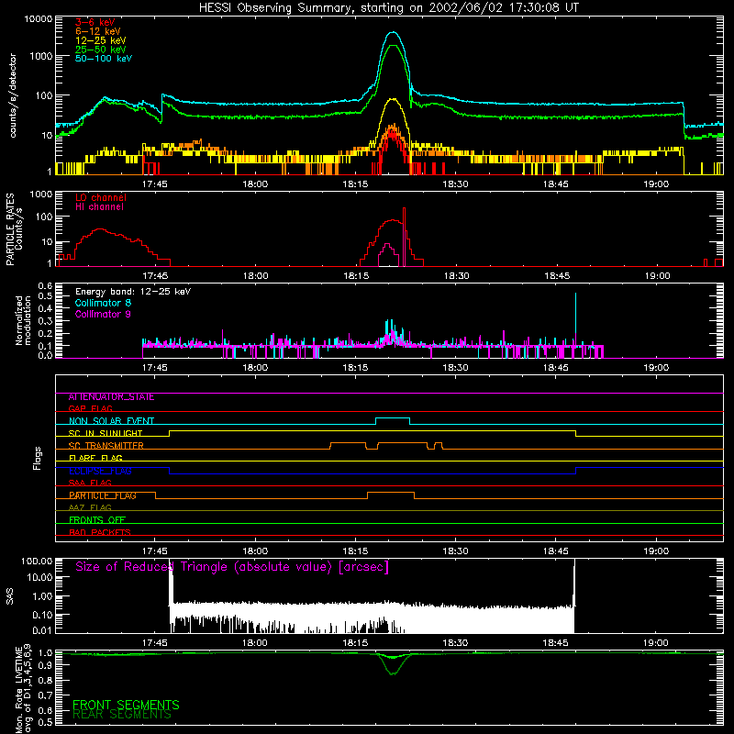Click the counts/s/detector axis label
The image size is (734, 734).
click(x=13, y=95)
